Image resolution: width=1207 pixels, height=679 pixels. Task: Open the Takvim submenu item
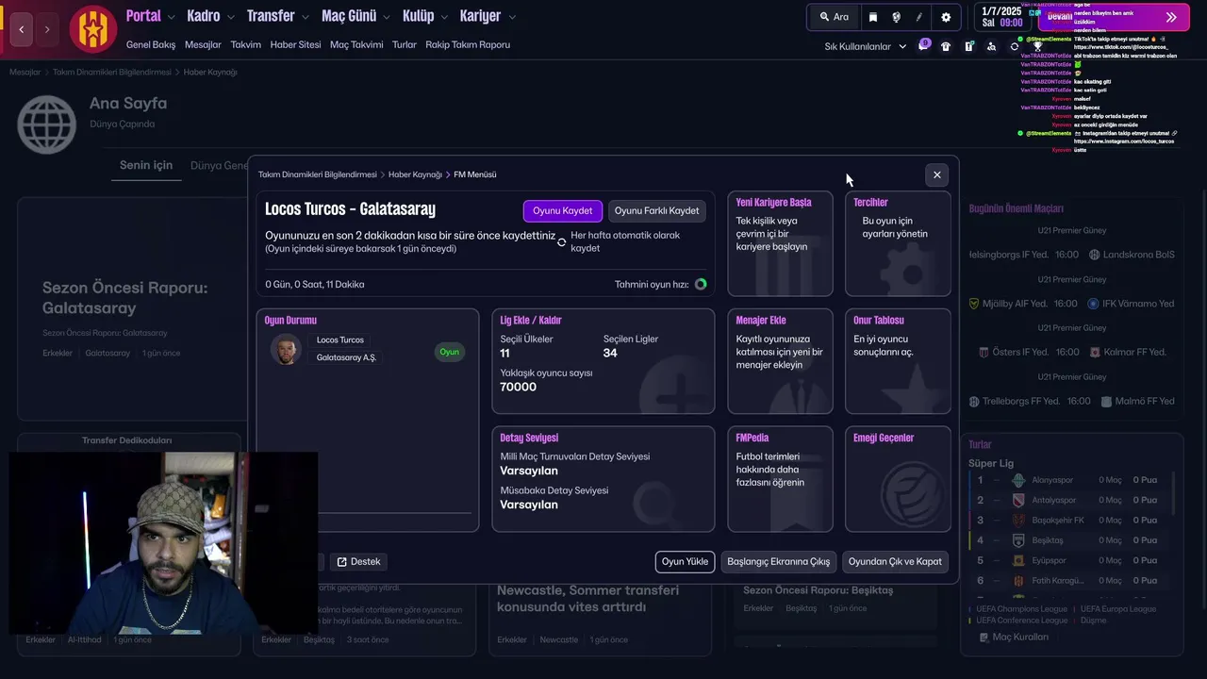pyautogui.click(x=246, y=44)
